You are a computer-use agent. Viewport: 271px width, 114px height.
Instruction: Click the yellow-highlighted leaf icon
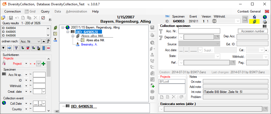coord(254,21)
